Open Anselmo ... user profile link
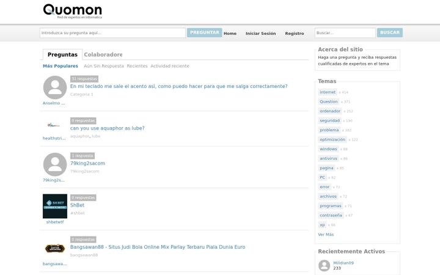440x275 pixels. (54, 103)
